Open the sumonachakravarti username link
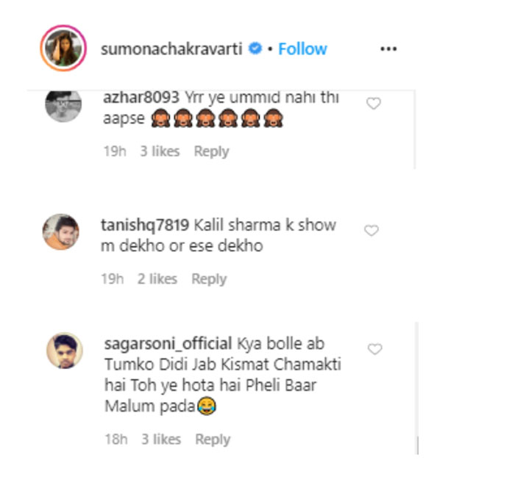This screenshot has width=515, height=485. point(171,49)
